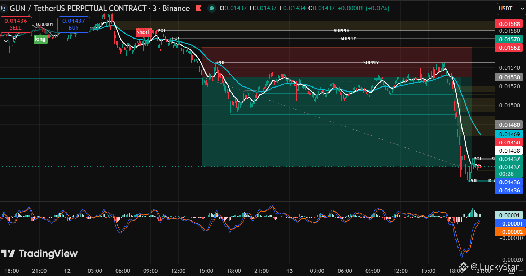
Task: Open the USDT currency dropdown
Action: 511,8
